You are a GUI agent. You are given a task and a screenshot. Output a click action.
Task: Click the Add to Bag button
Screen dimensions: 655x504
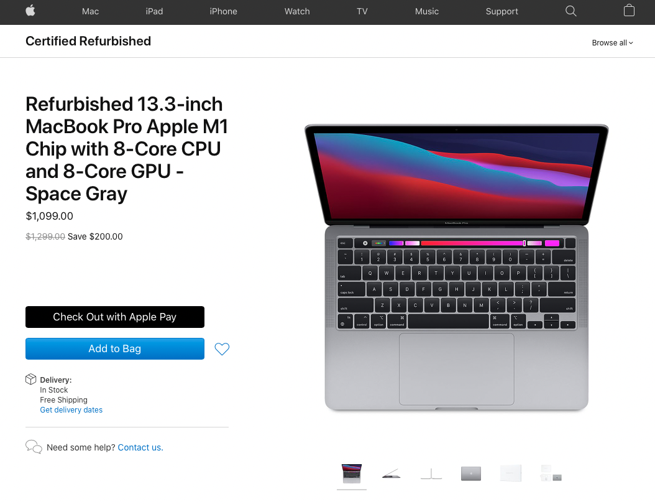115,349
